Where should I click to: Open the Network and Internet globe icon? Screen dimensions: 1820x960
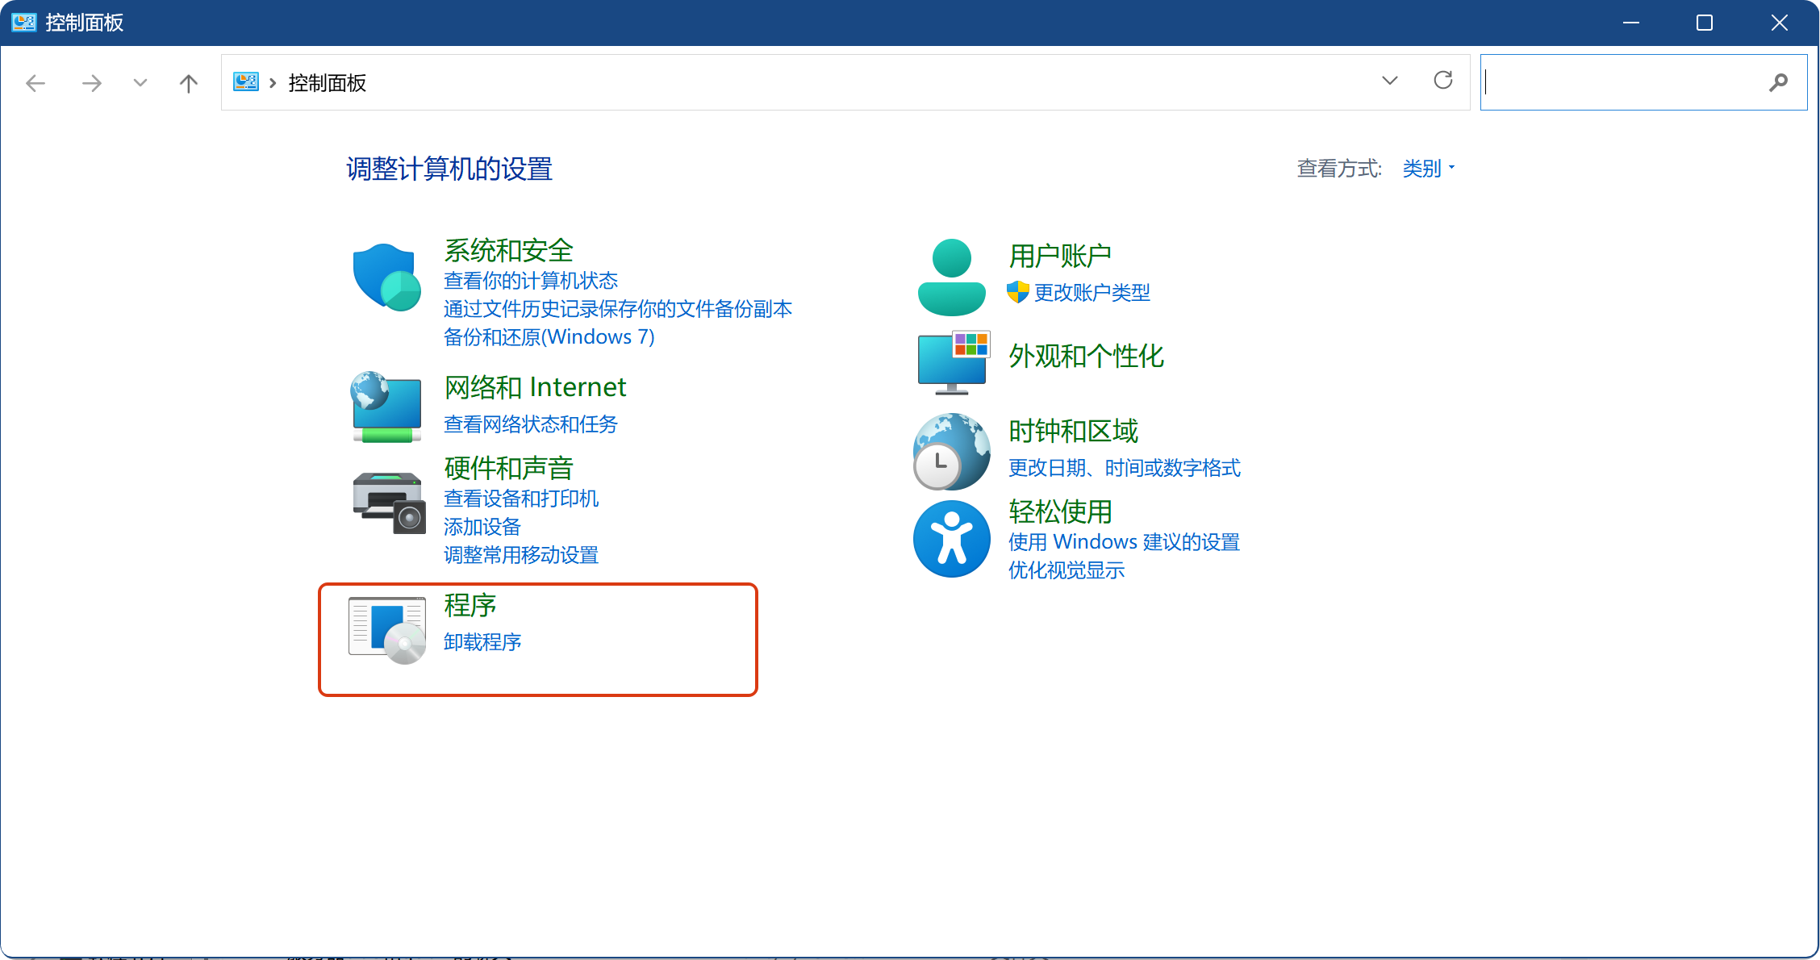click(x=386, y=407)
